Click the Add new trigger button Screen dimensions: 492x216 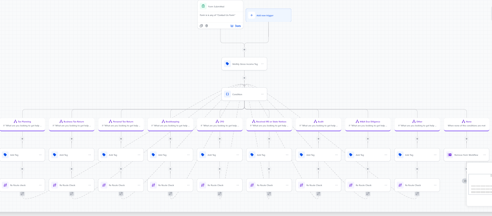coord(268,15)
